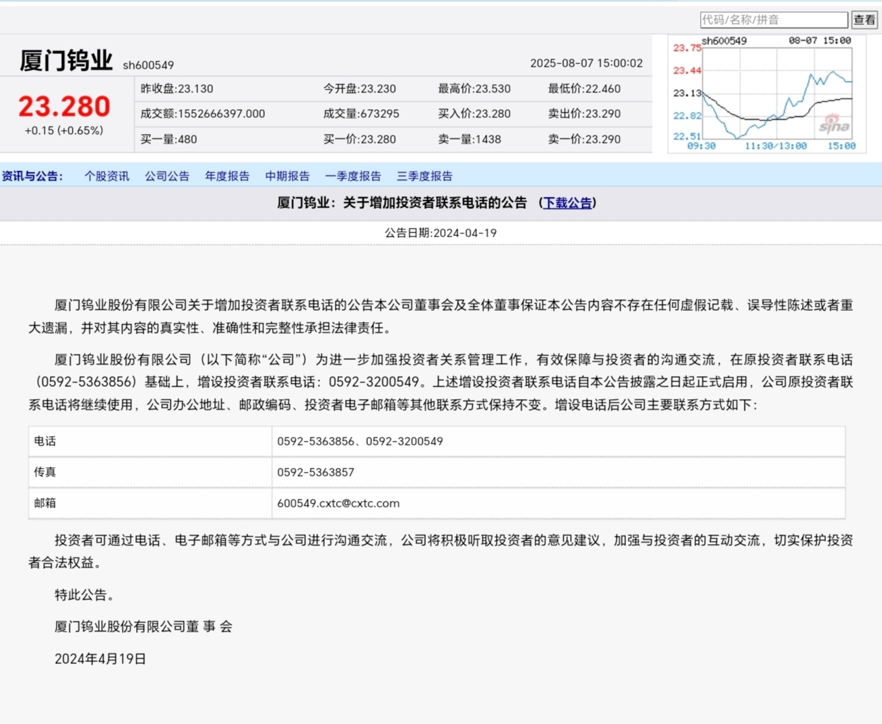Click the sh600549 code beside the stock name
Viewport: 882px width, 724px height.
click(x=148, y=65)
